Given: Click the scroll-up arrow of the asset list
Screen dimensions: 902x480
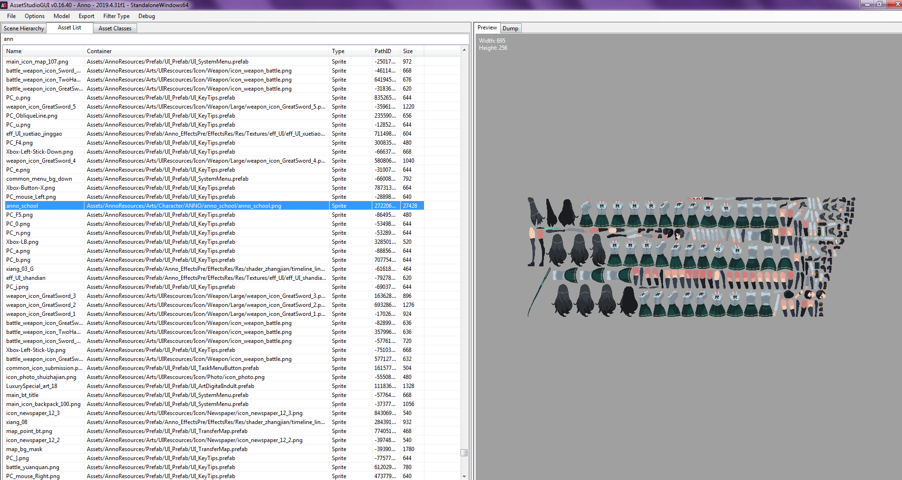Looking at the screenshot, I should tap(464, 50).
